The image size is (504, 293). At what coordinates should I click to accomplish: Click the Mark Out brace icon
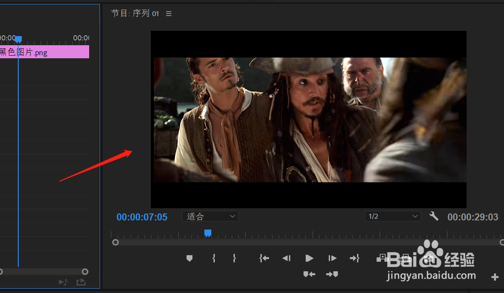click(x=234, y=258)
